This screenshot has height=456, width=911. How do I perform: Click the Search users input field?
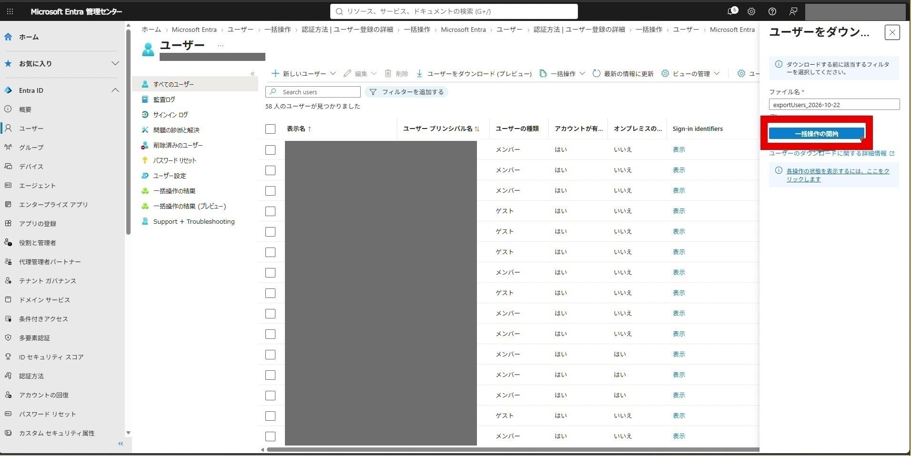click(x=313, y=92)
